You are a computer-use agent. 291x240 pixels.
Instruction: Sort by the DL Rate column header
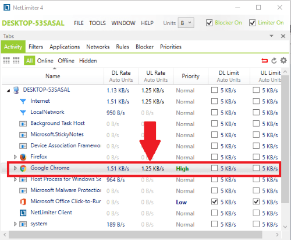121,76
